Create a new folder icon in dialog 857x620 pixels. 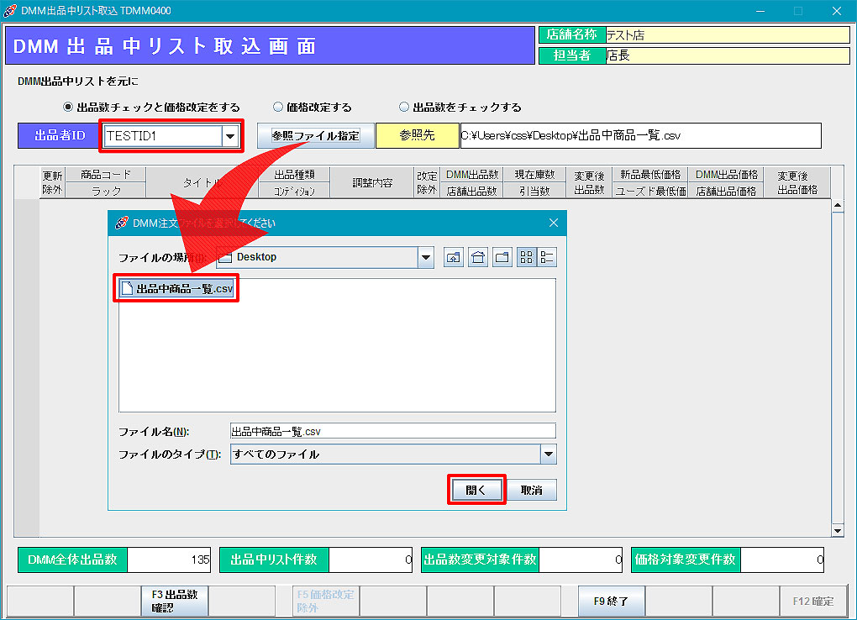(x=502, y=258)
